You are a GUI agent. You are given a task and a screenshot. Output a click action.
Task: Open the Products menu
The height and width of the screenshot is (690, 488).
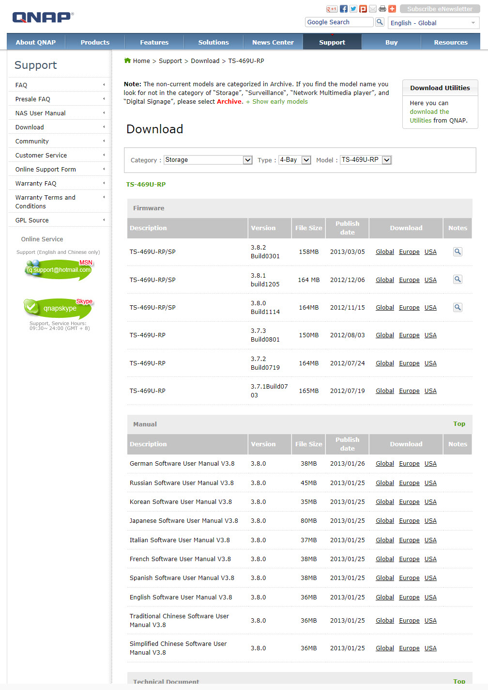(95, 42)
